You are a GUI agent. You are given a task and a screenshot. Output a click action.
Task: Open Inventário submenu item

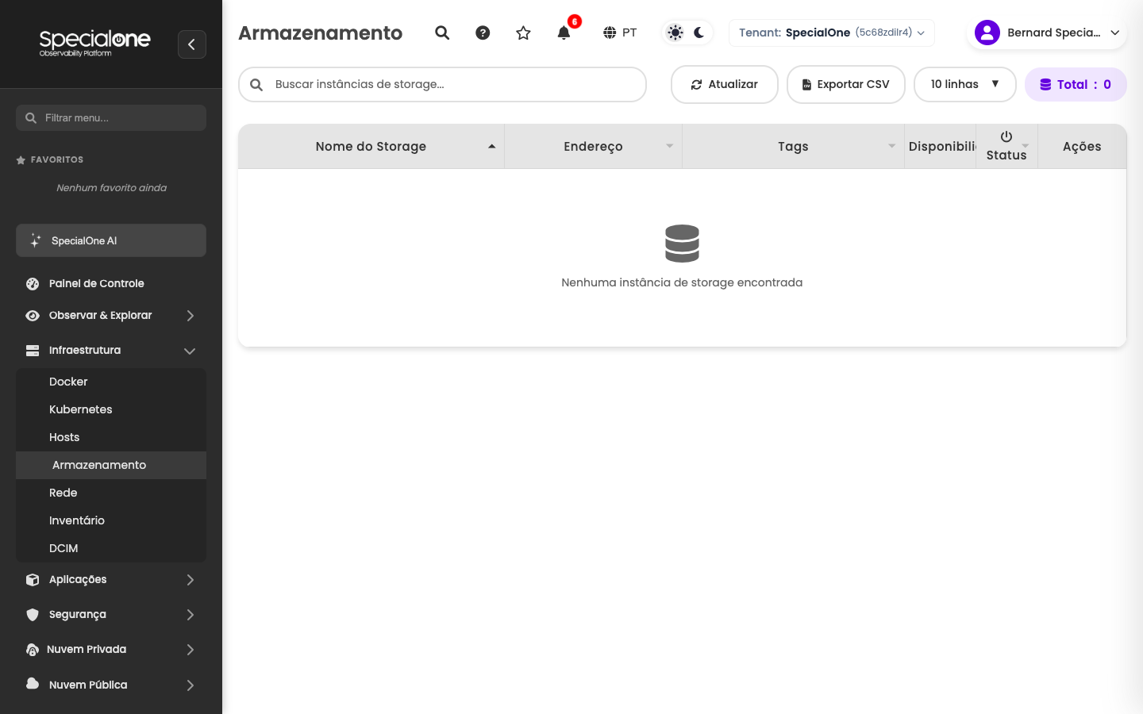pyautogui.click(x=111, y=520)
